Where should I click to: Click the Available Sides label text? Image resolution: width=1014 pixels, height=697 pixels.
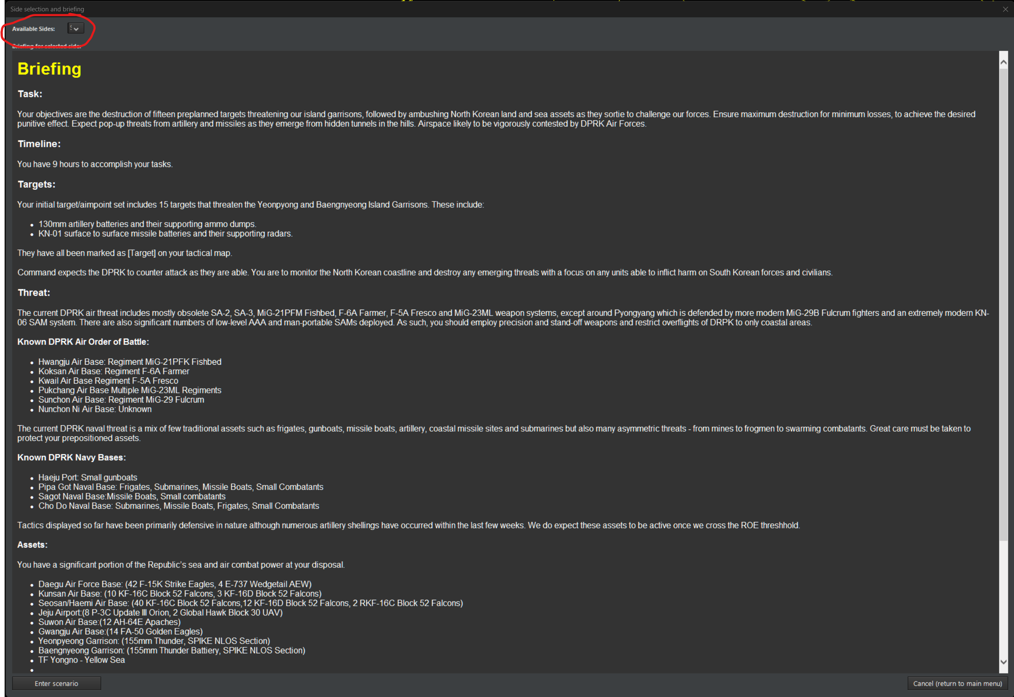(34, 29)
